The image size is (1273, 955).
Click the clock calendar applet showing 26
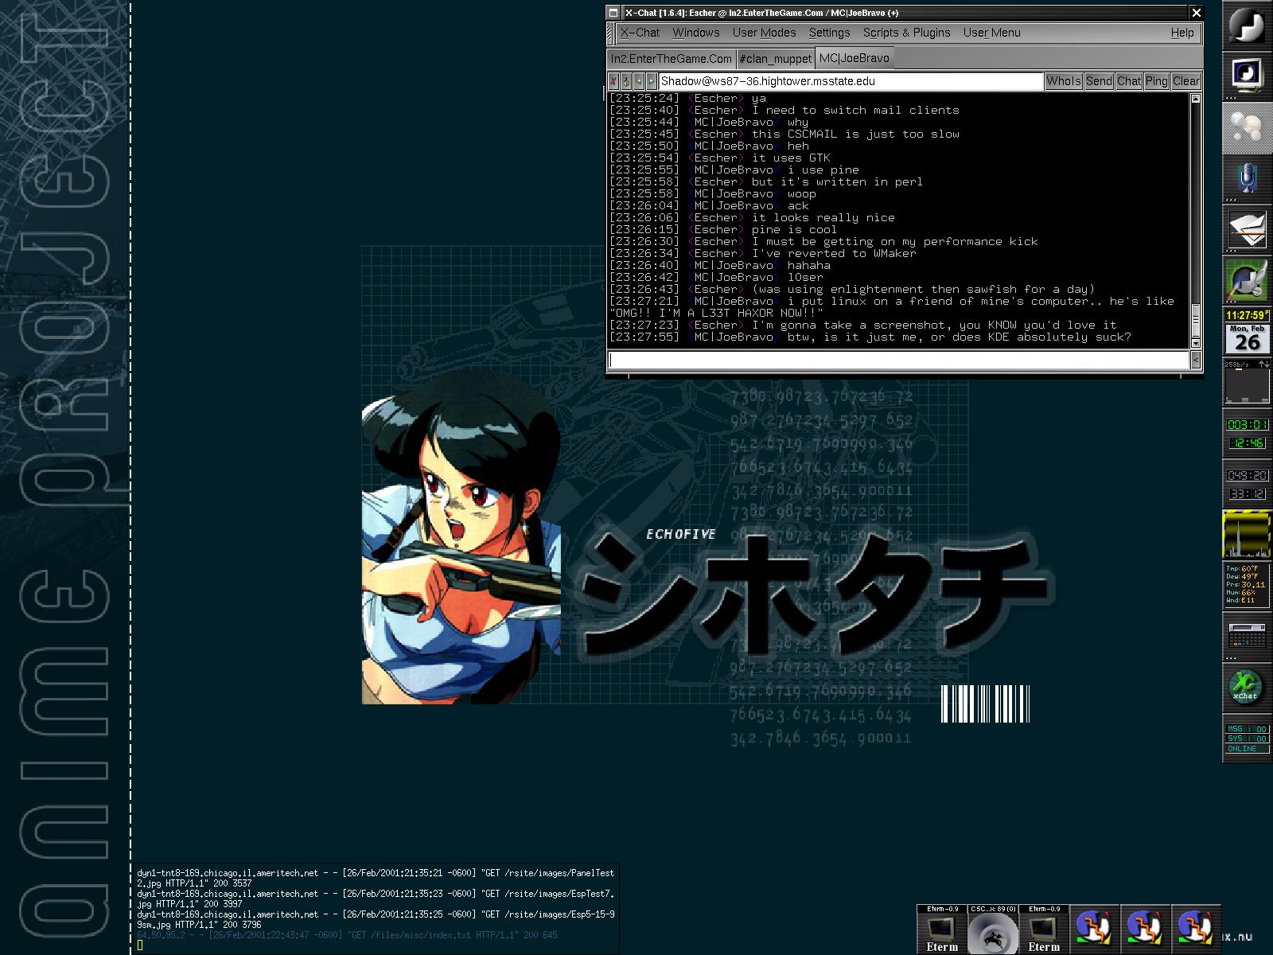[1247, 331]
